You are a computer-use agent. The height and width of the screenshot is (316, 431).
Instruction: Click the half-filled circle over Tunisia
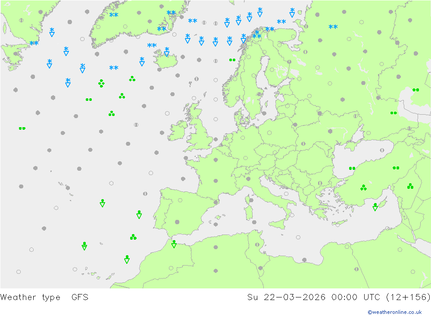coord(257,244)
